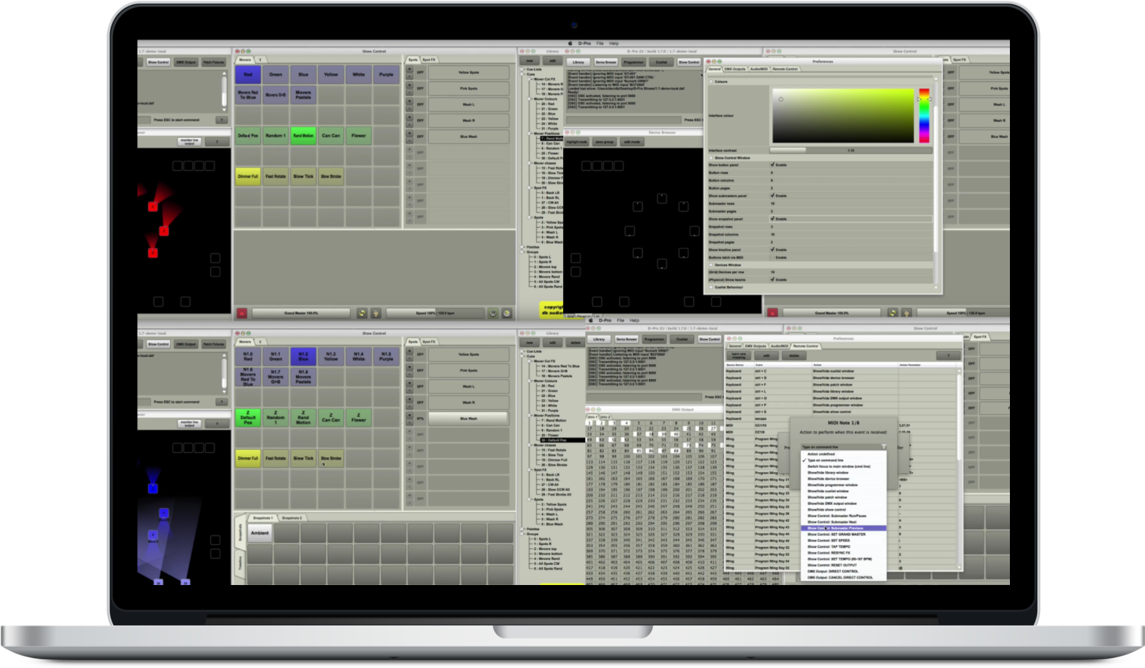Toggle OFF state of upper-left Wash R submaster

click(420, 120)
